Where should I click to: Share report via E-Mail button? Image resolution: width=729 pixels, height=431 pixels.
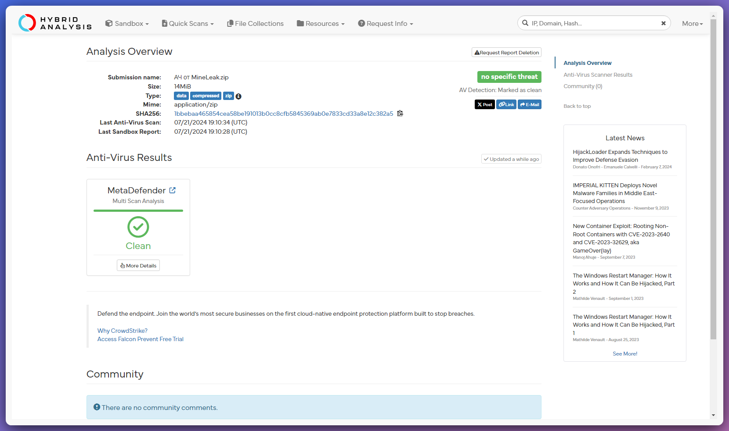(x=530, y=104)
